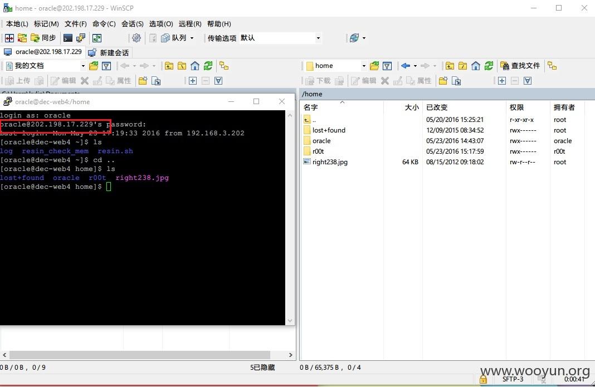Select the r00t folder in remote list
Screen dimensions: 595x387
(318, 151)
